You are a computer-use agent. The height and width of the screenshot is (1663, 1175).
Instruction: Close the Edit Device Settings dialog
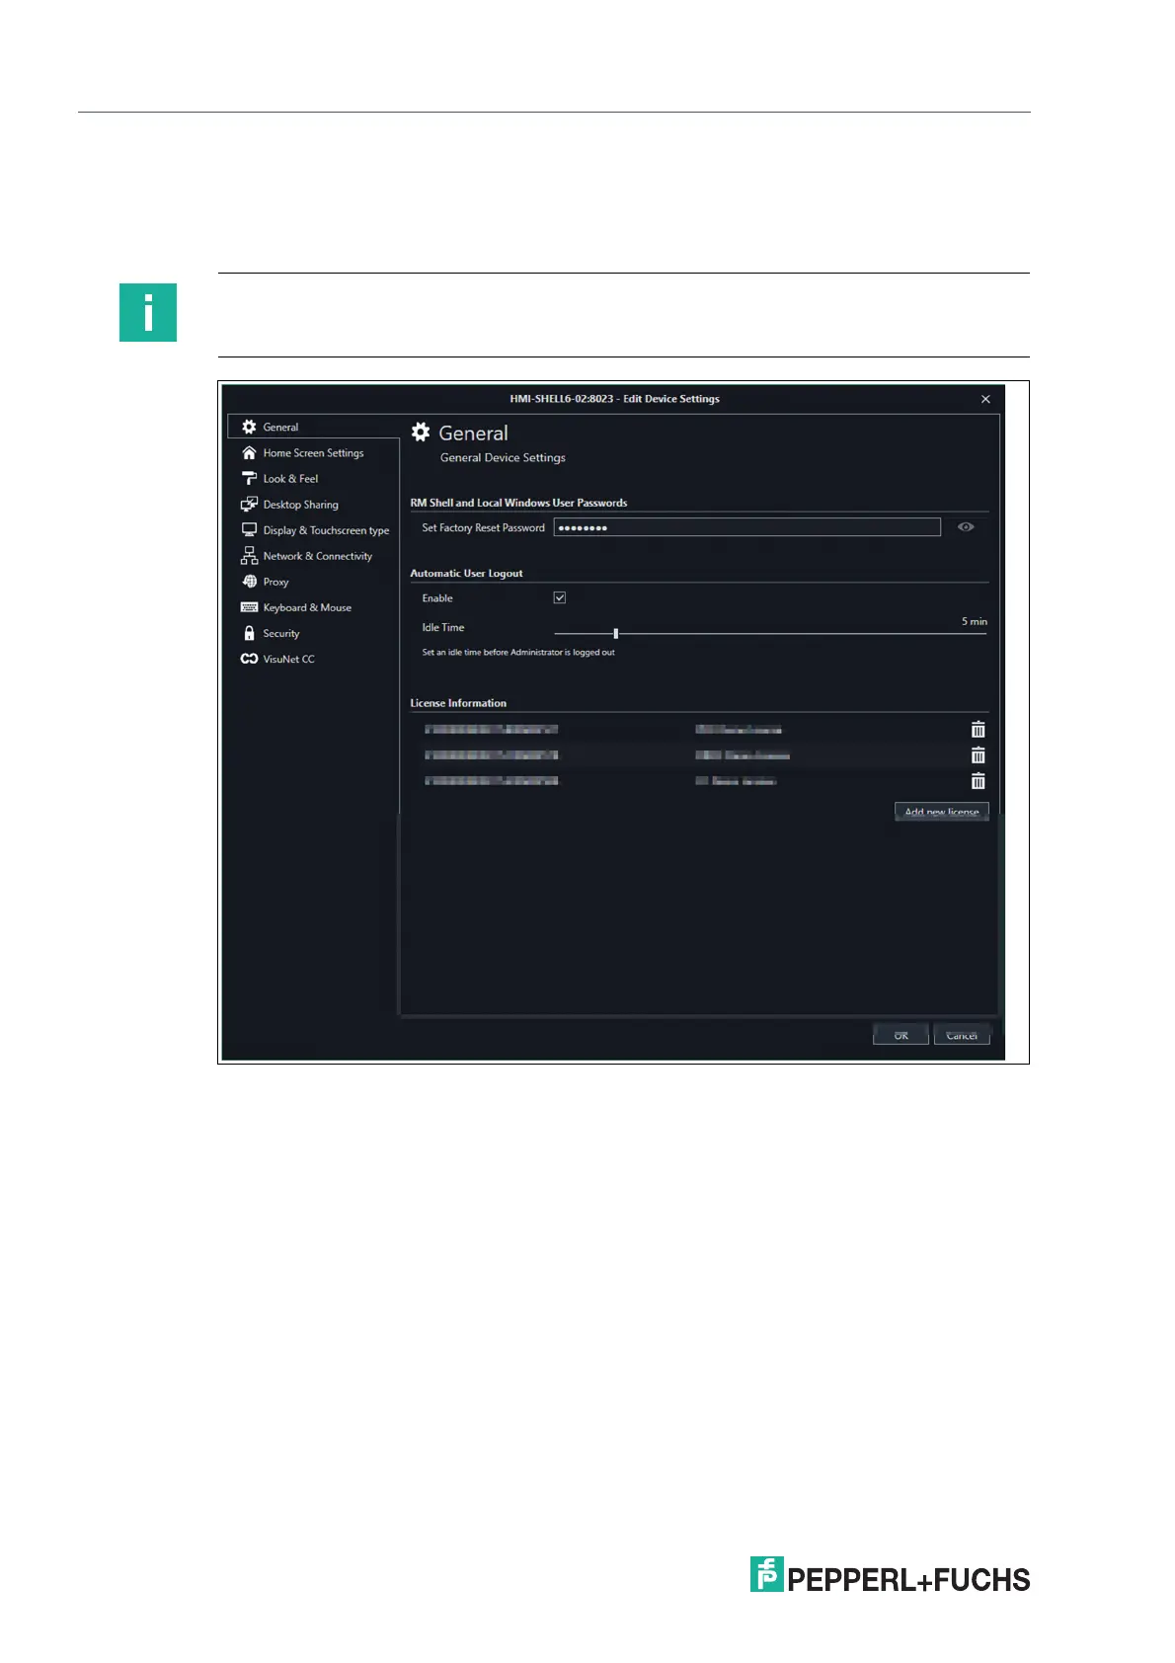pos(985,399)
